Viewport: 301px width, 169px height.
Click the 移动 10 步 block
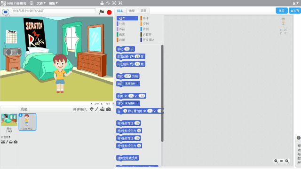(126, 49)
